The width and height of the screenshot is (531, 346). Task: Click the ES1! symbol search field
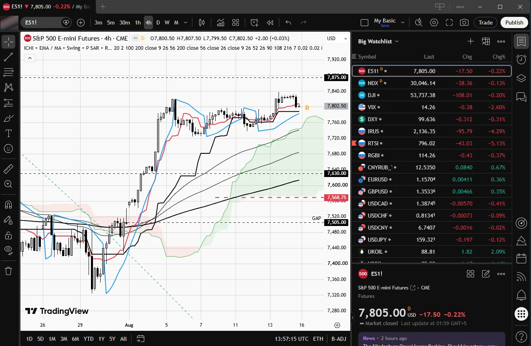(46, 22)
